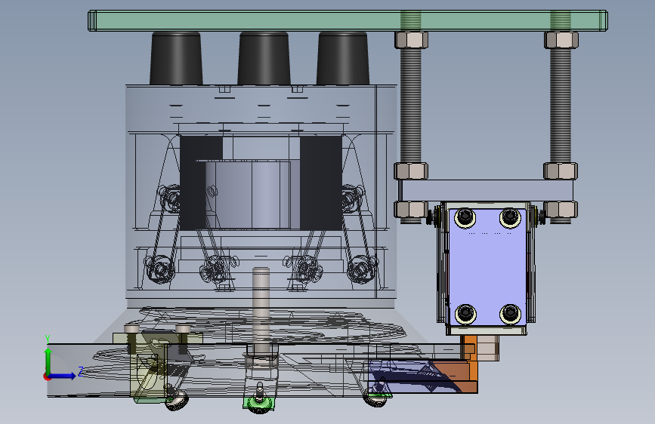Viewport: 655px width, 424px height.
Task: Select the right threaded rod
Action: (560, 106)
